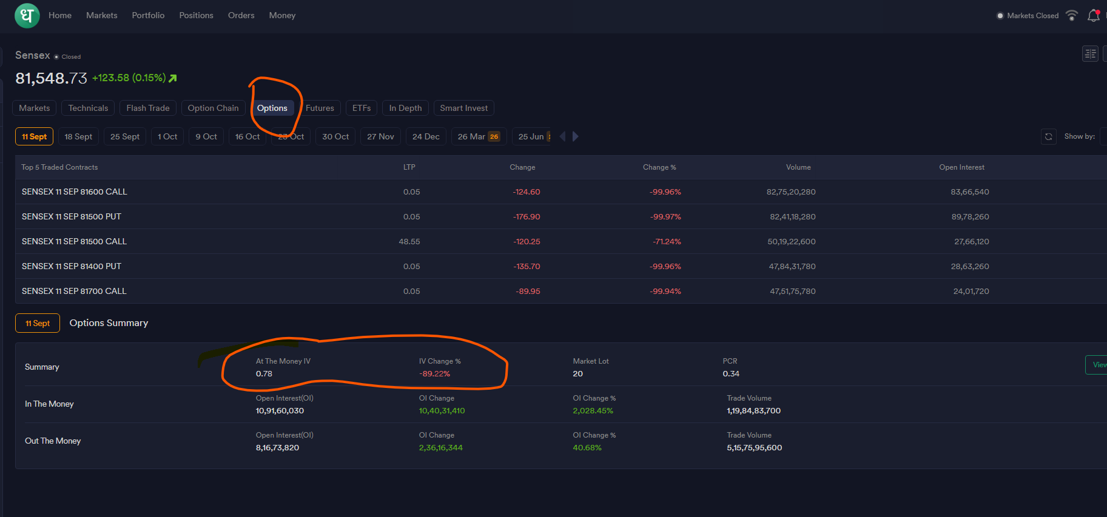Click LTP value 48.55
Screen dimensions: 1107x517
409,242
